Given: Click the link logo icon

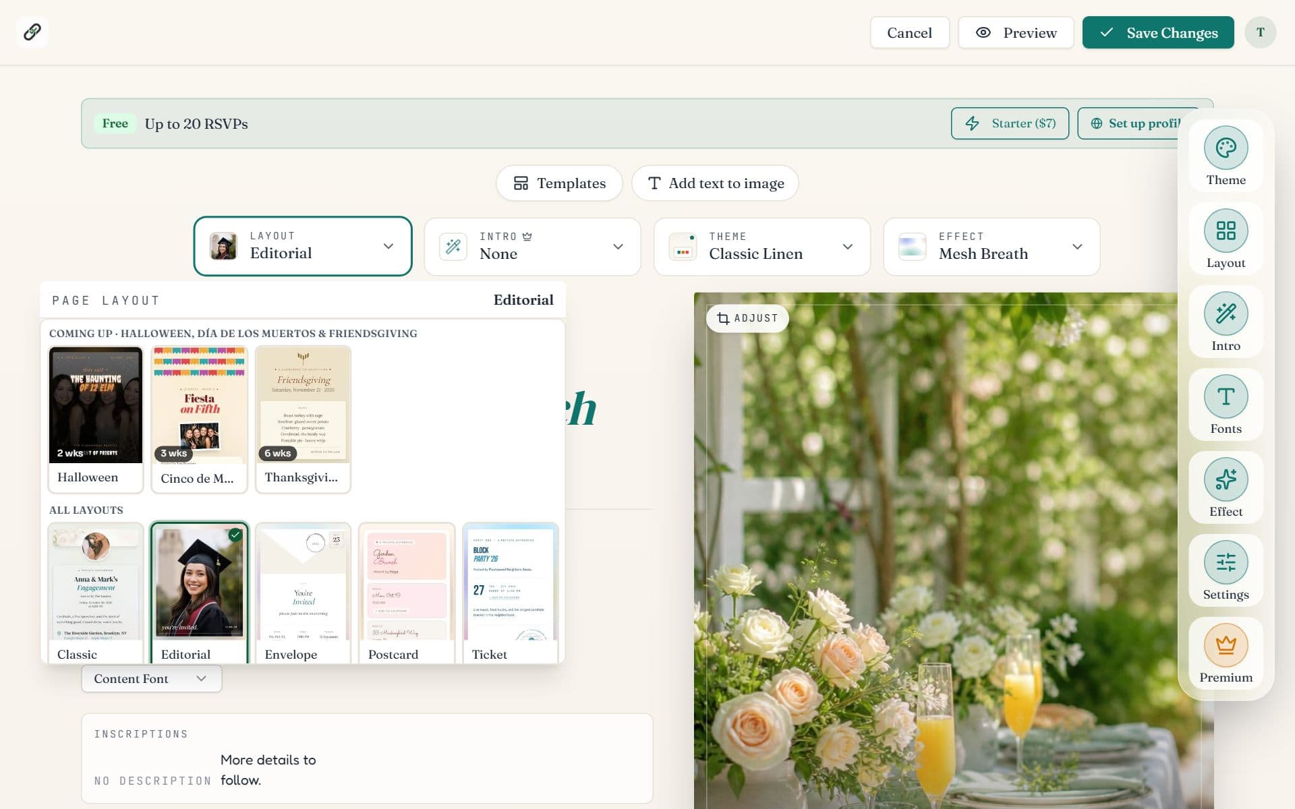Looking at the screenshot, I should pyautogui.click(x=32, y=32).
